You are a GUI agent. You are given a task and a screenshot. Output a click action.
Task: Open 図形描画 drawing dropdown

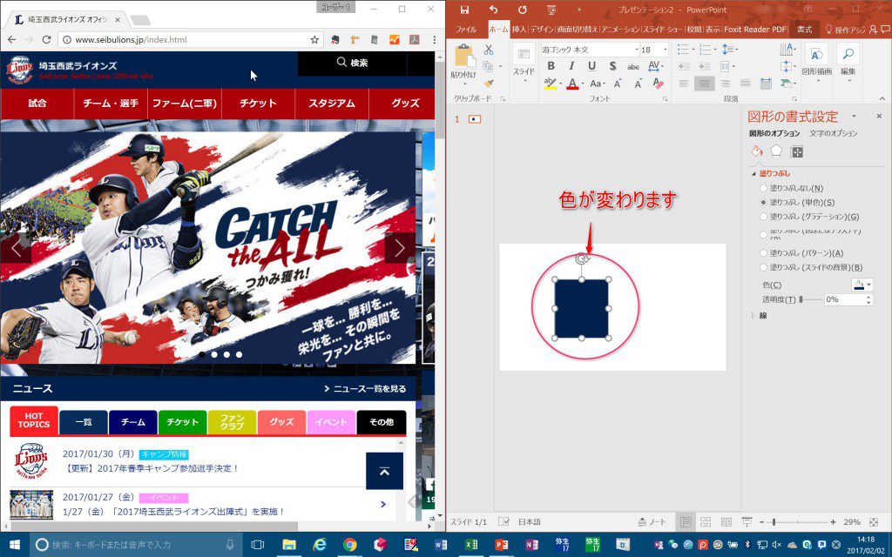(x=817, y=64)
